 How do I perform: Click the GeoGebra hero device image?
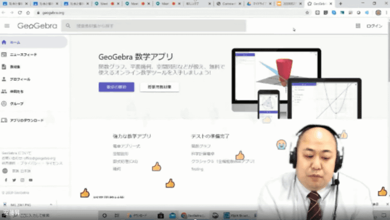point(296,84)
